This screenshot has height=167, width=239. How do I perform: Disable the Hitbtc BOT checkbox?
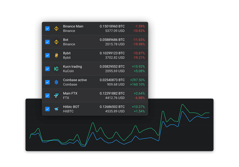(x=48, y=109)
